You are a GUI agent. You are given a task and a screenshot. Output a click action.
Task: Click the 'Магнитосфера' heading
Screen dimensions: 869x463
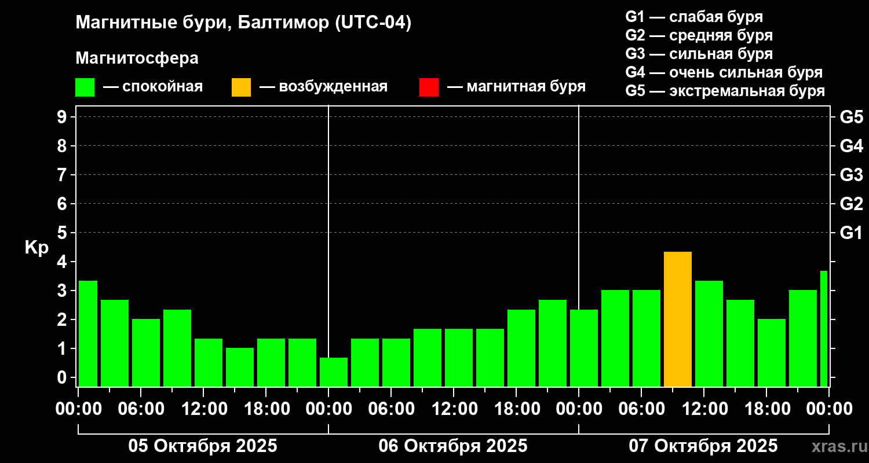pos(137,58)
